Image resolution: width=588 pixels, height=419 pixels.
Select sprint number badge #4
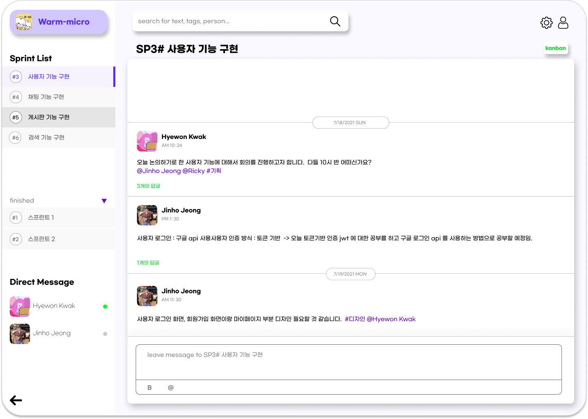[15, 97]
